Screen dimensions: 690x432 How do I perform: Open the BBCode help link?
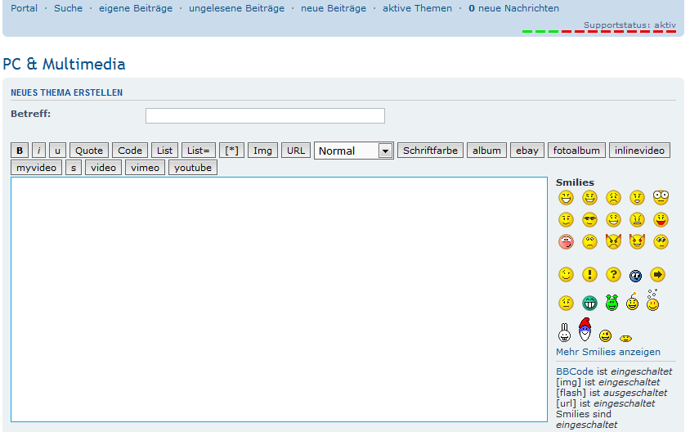click(x=575, y=371)
